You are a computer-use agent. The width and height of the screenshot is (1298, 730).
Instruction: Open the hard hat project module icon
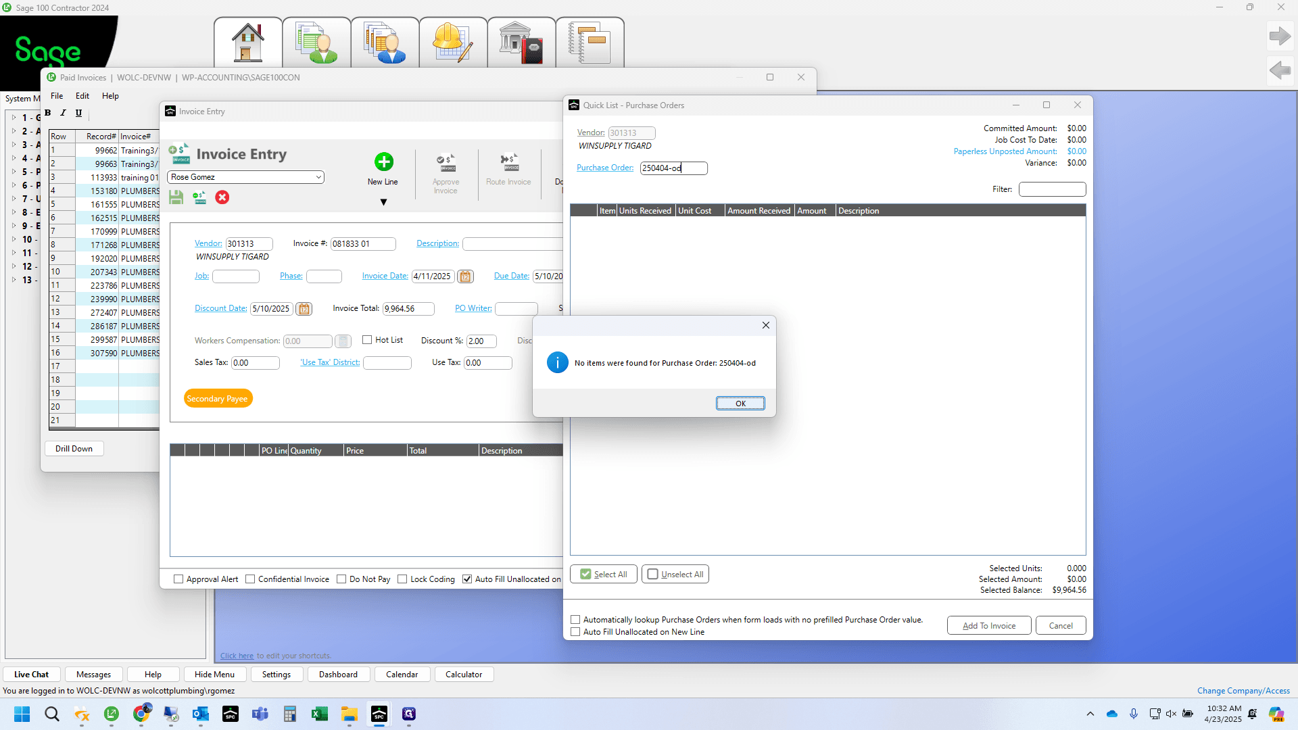click(x=453, y=42)
